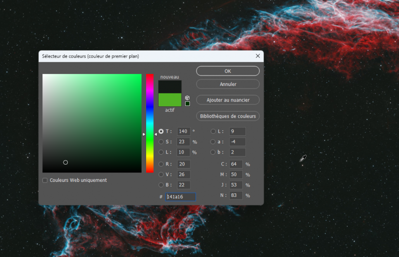This screenshot has width=399, height=257.
Task: Click the actif green color swatch
Action: coord(170,100)
